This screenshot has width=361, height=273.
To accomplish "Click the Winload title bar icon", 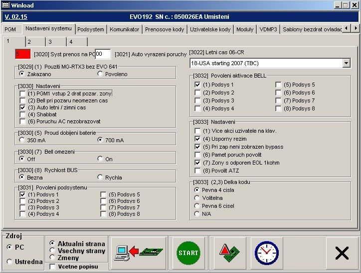I will pos(5,4).
